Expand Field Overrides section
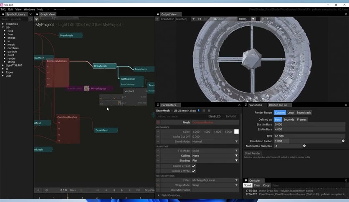Screen dimensions: 349x202 coord(159,195)
